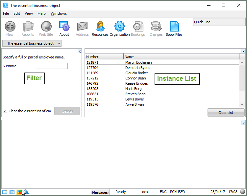Click employee number 127704

(x=92, y=68)
